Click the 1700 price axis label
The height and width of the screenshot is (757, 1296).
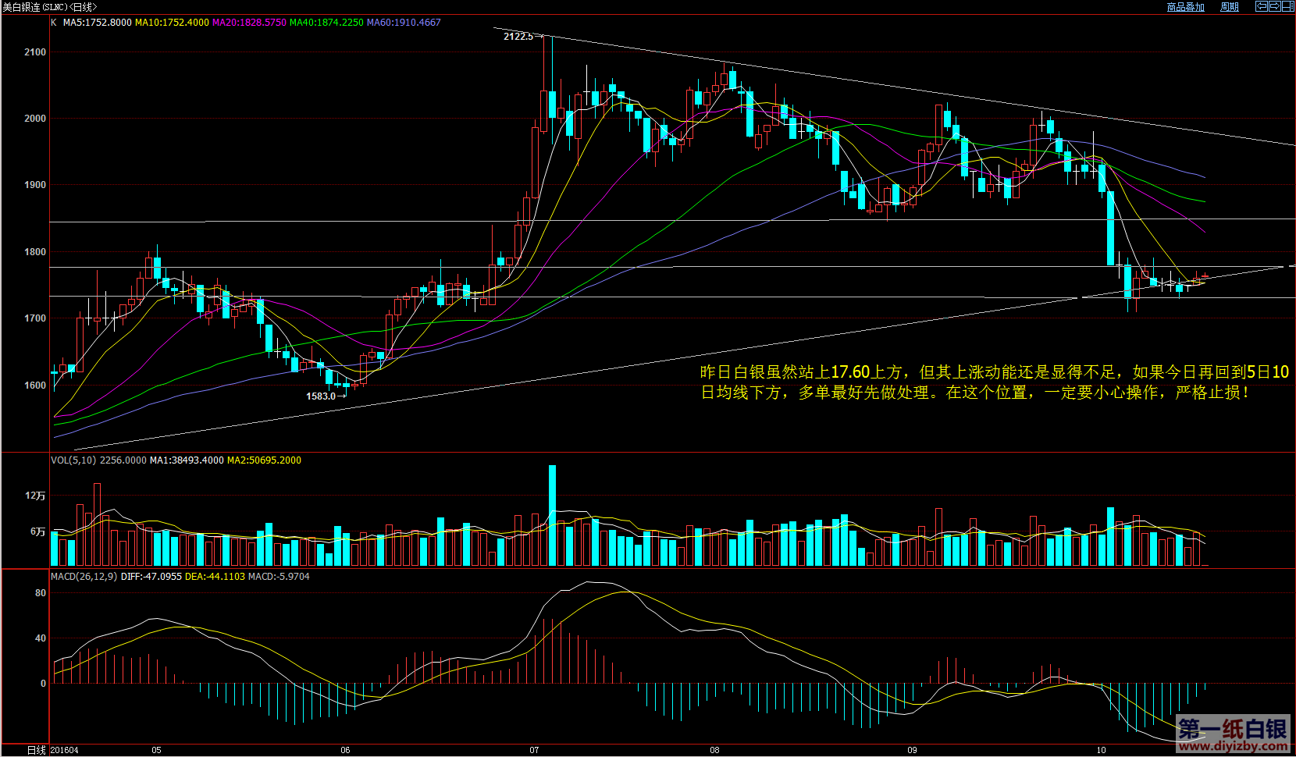[x=35, y=318]
